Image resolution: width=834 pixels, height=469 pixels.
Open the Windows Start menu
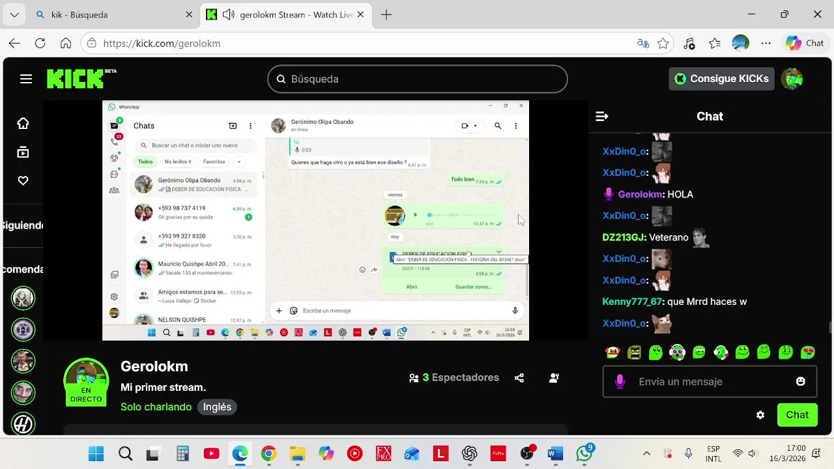click(x=96, y=453)
